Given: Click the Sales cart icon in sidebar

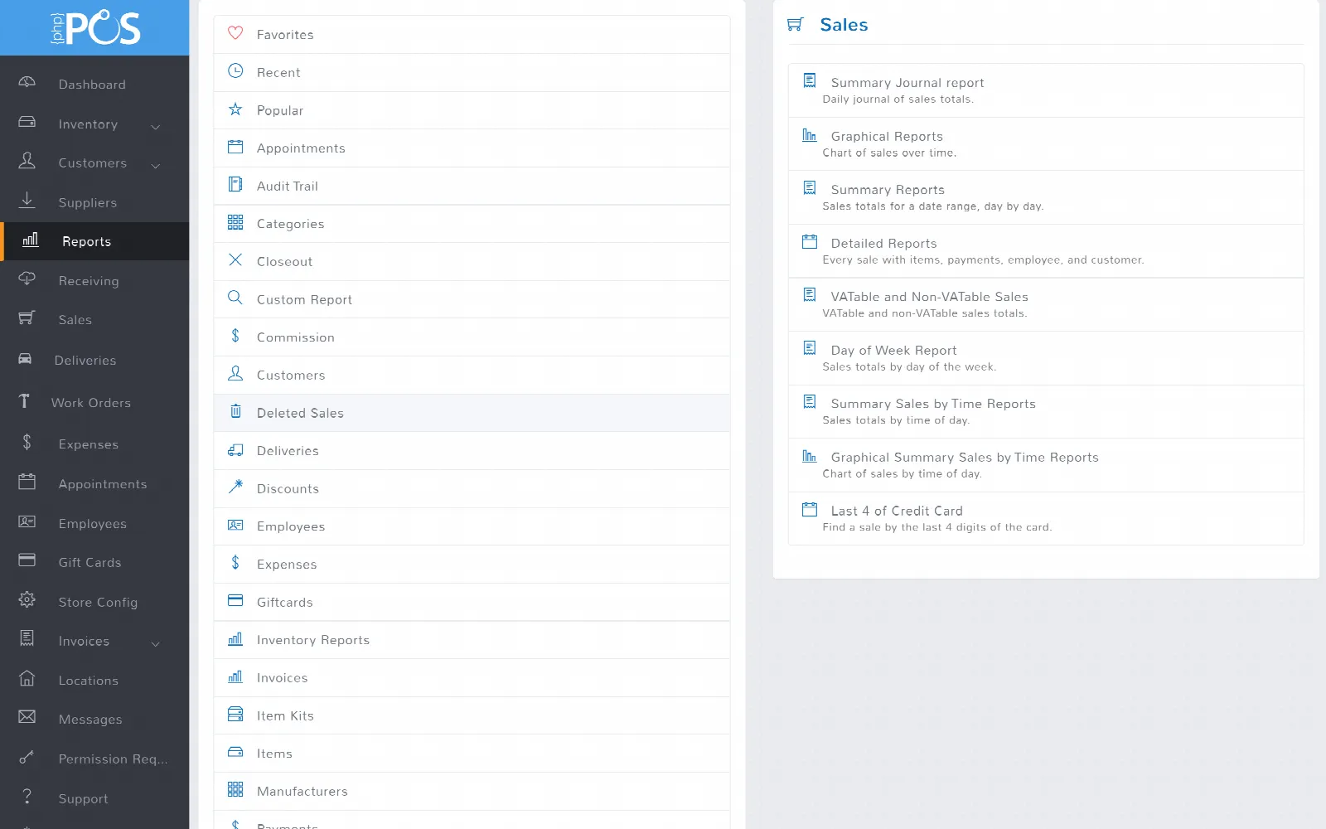Looking at the screenshot, I should [x=27, y=318].
